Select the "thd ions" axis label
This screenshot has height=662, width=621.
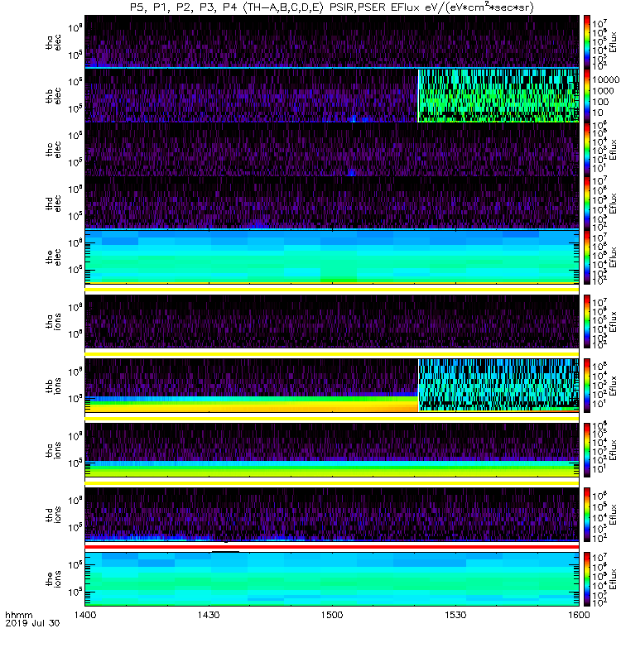(53, 515)
